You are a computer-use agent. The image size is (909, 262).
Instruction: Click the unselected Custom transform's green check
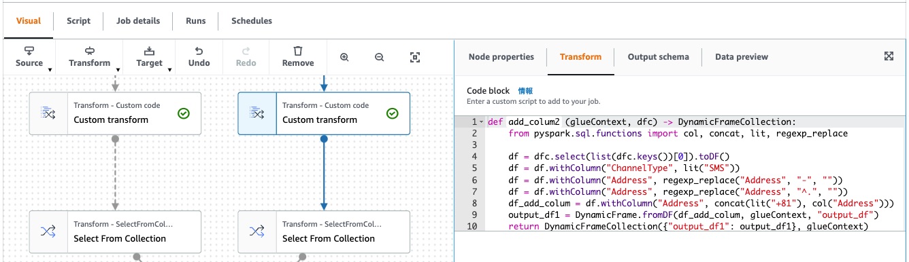184,113
